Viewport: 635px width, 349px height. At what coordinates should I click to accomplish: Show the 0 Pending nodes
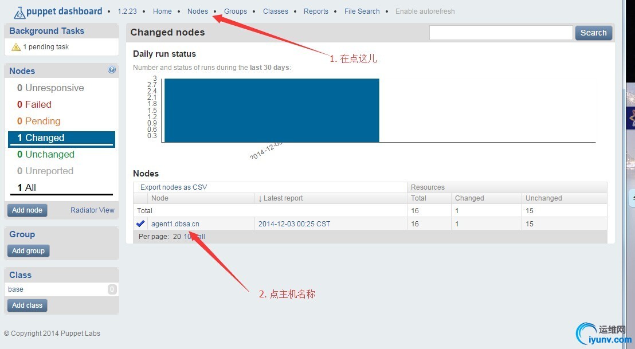[39, 121]
